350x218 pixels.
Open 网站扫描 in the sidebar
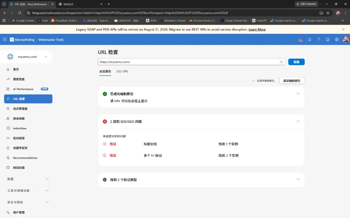coord(28,168)
